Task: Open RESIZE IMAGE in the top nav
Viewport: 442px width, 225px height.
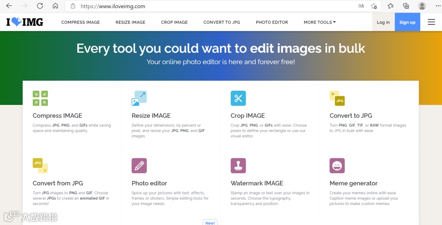Action: point(130,22)
